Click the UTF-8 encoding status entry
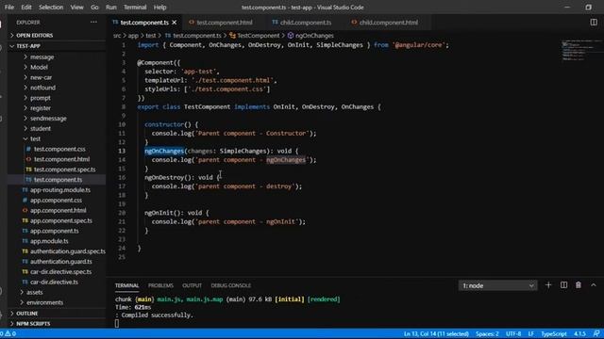This screenshot has width=604, height=339. click(x=513, y=333)
